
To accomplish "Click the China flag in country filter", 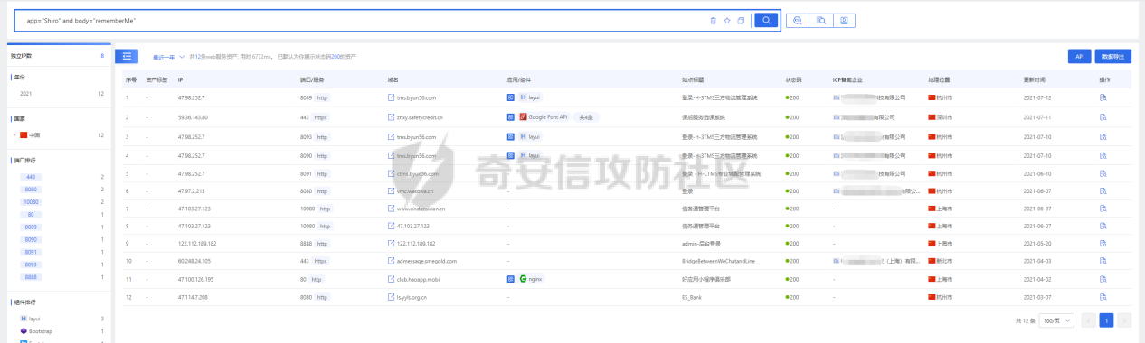I will tap(24, 134).
